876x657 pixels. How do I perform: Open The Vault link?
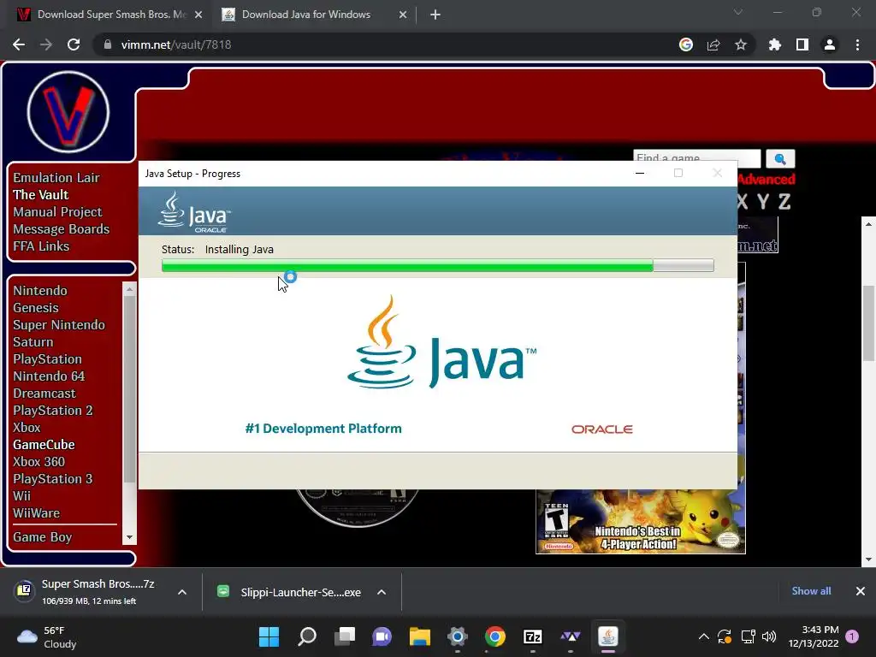(41, 195)
